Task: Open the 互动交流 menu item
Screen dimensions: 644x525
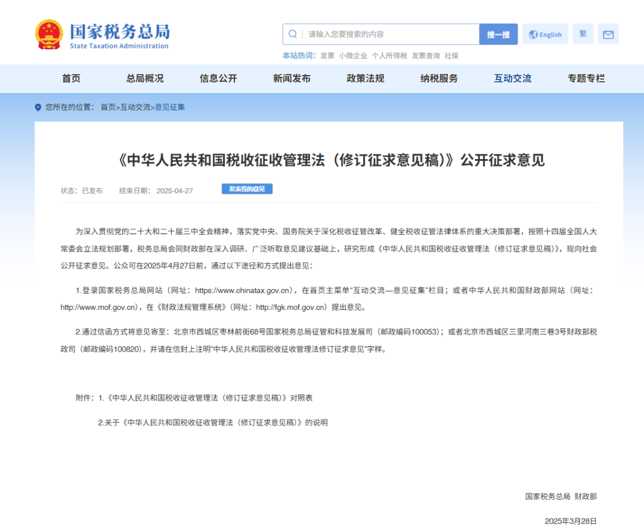Action: [x=512, y=78]
